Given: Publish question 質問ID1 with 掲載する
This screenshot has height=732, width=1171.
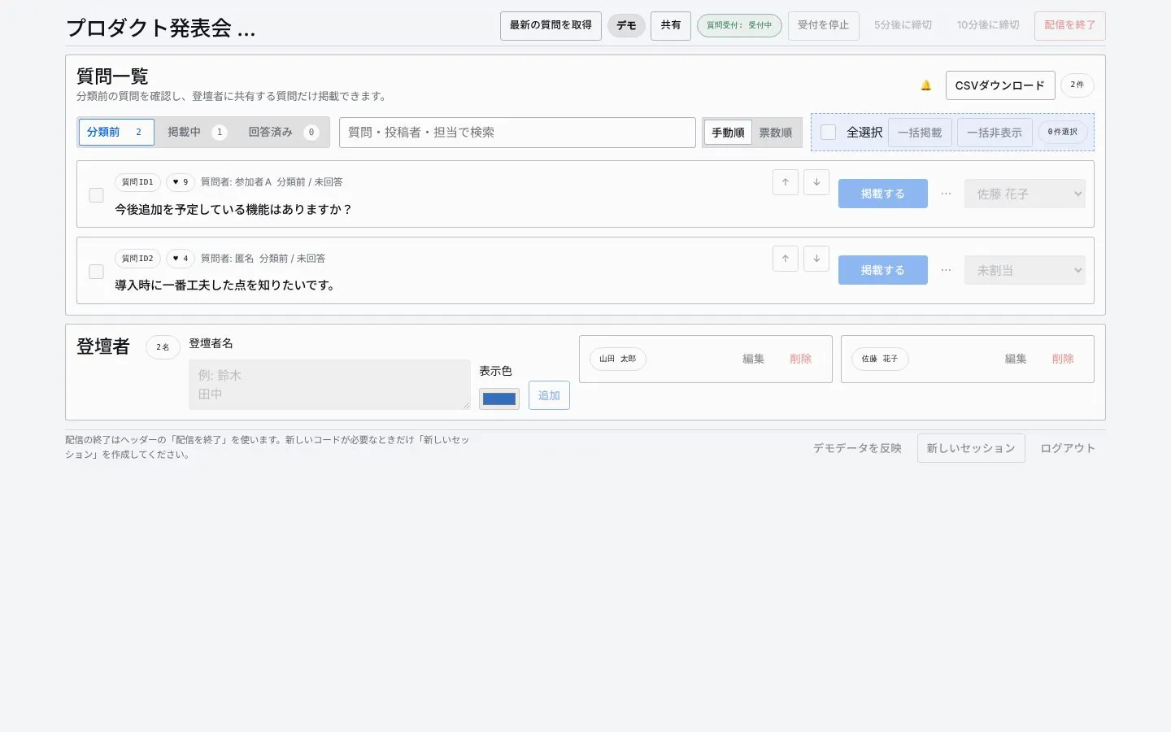Looking at the screenshot, I should coord(883,194).
